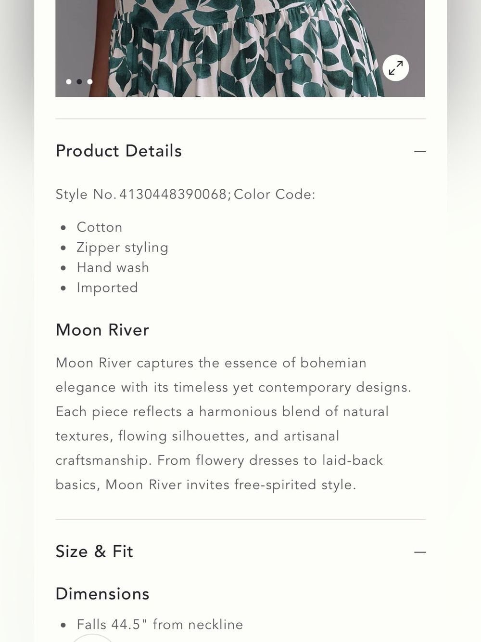Collapse Product Details using minus icon
This screenshot has width=481, height=642.
[420, 151]
